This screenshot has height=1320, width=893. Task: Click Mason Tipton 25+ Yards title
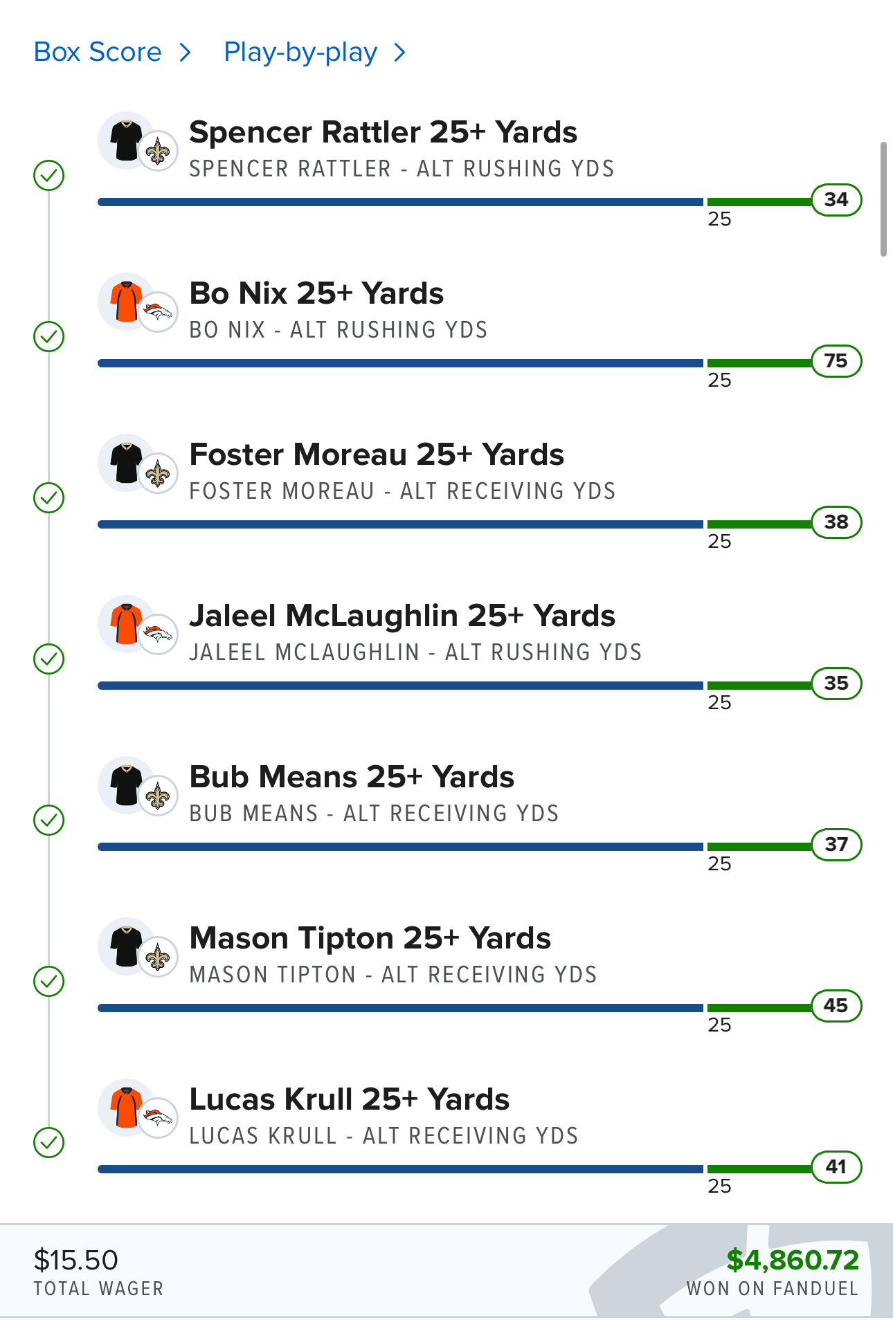click(370, 938)
